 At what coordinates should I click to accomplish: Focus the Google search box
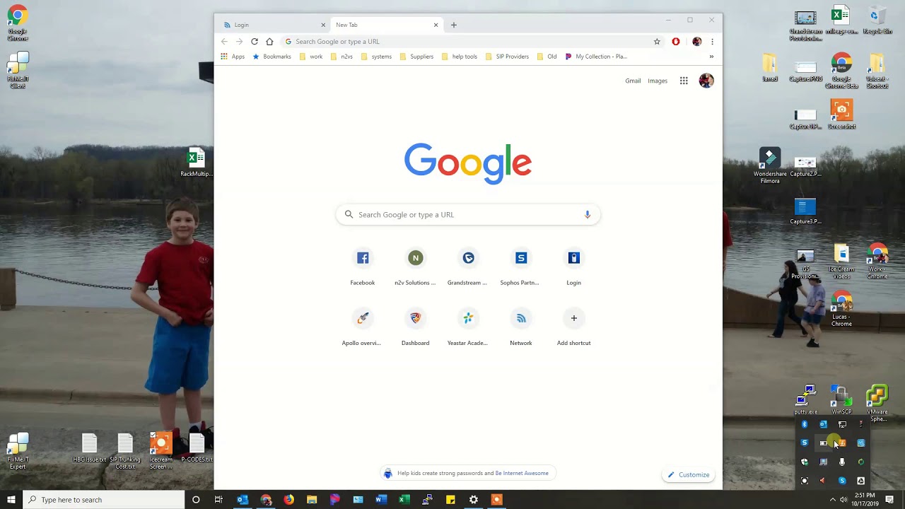(x=468, y=214)
